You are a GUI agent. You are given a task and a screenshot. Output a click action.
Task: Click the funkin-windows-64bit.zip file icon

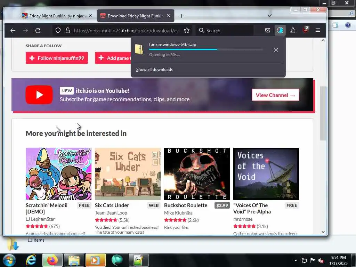pyautogui.click(x=139, y=49)
